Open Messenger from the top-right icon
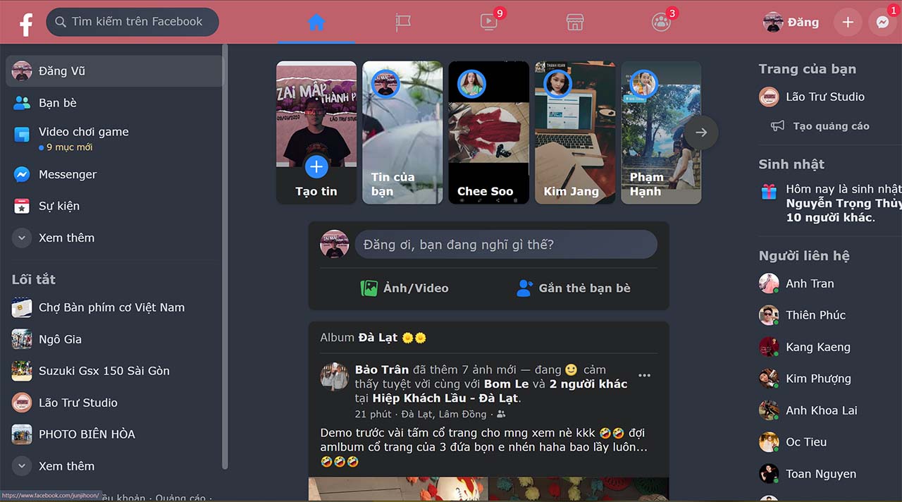The width and height of the screenshot is (902, 502). pos(882,22)
